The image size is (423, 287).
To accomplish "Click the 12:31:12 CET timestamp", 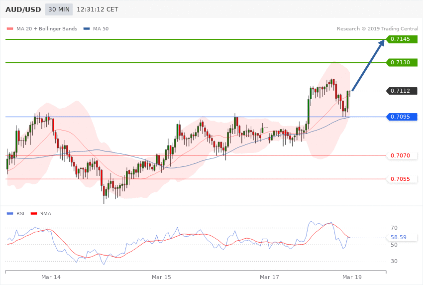I will 98,9.
